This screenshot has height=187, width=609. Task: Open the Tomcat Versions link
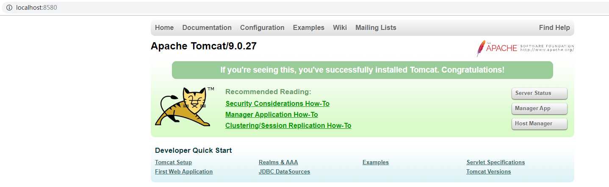click(488, 172)
